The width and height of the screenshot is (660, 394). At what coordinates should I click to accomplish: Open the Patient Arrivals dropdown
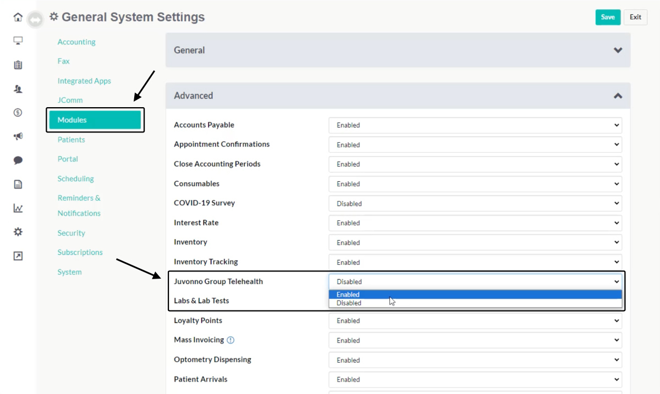(x=475, y=379)
